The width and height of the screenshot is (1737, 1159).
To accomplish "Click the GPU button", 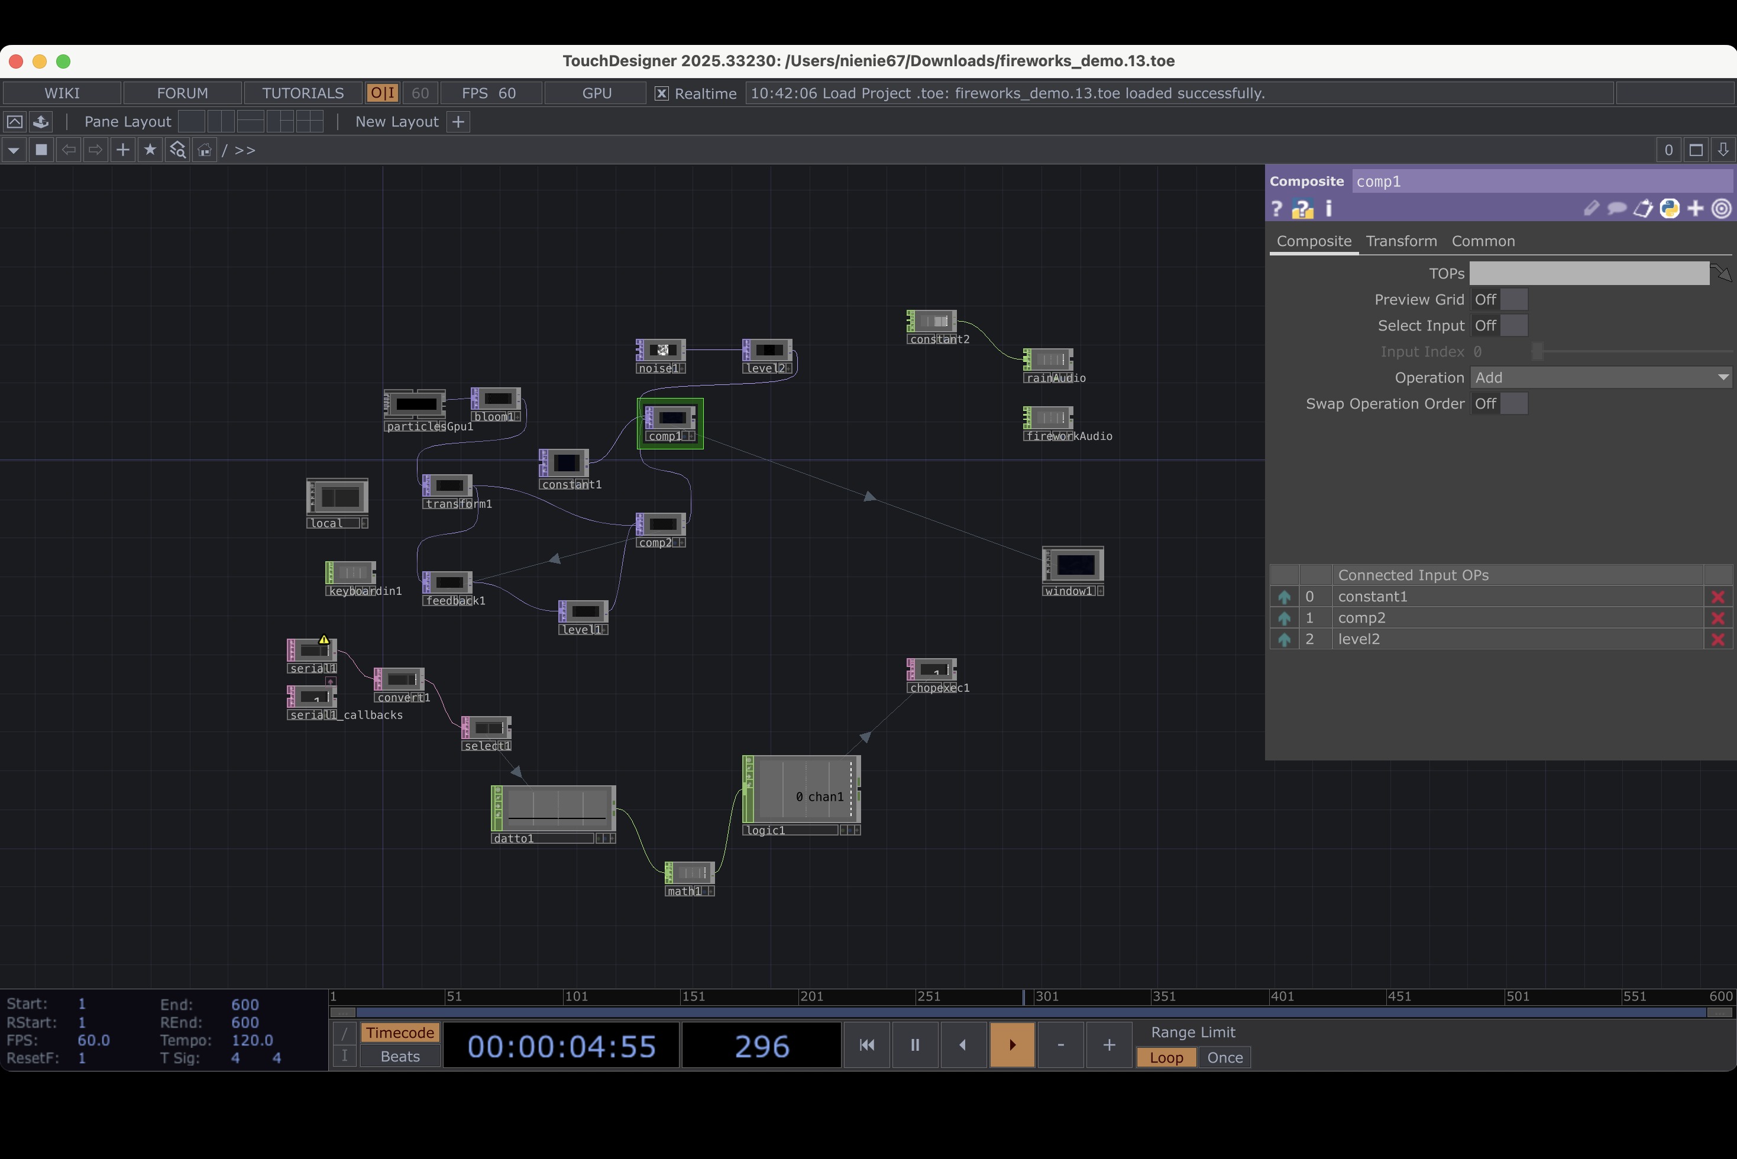I will 597,93.
